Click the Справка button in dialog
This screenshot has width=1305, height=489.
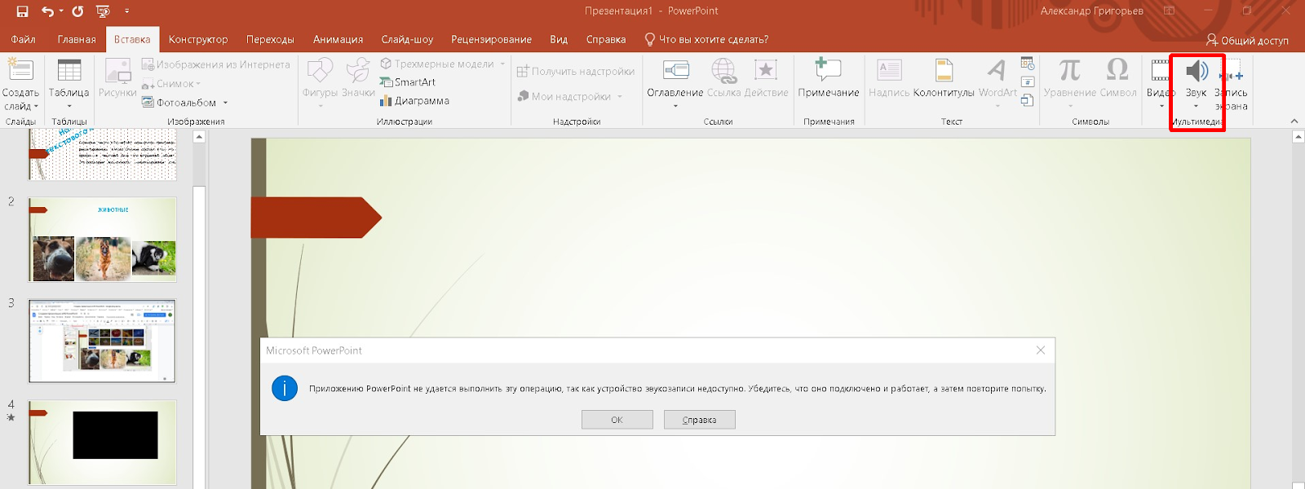699,420
